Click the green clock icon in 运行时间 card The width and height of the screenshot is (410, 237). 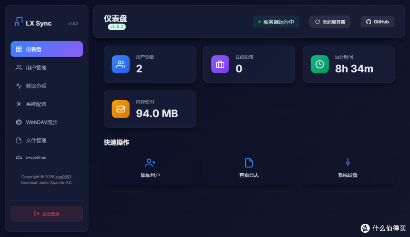pyautogui.click(x=320, y=64)
